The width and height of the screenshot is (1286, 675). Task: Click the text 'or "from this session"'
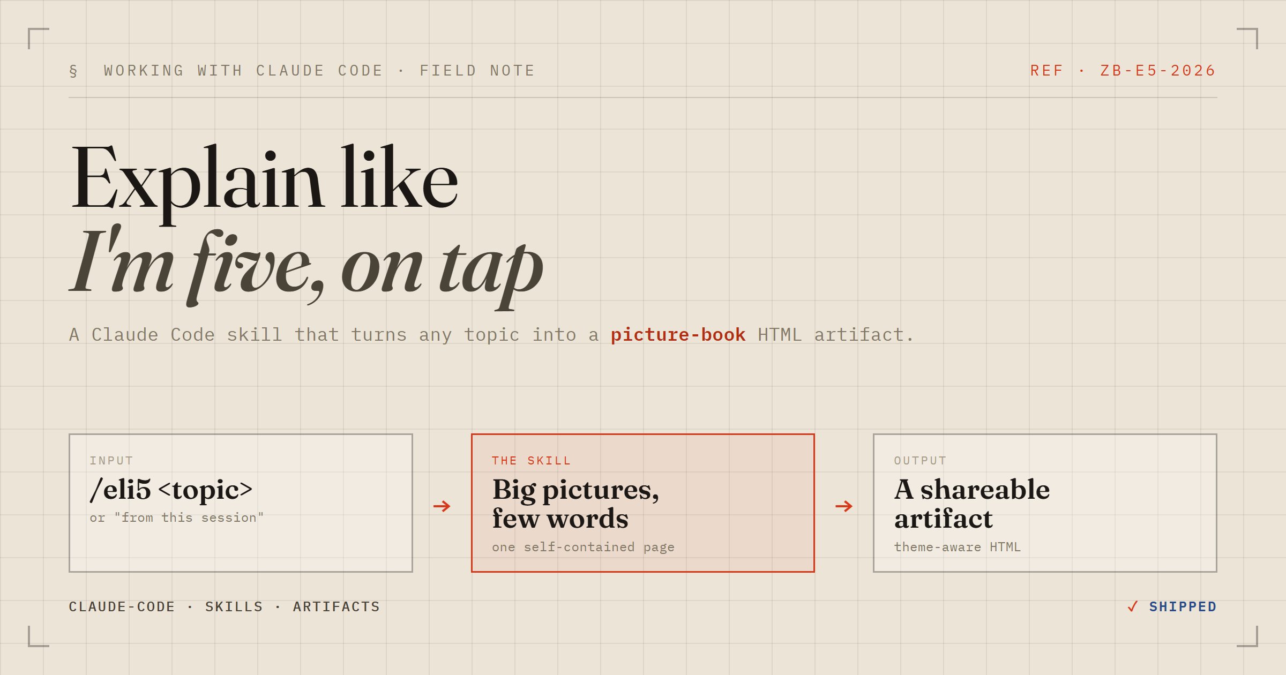177,517
